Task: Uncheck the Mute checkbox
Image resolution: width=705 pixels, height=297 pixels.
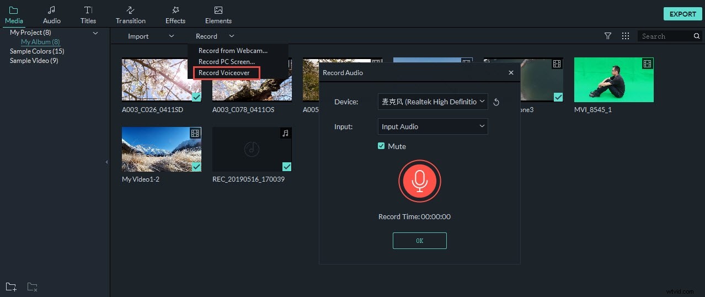Action: tap(381, 146)
